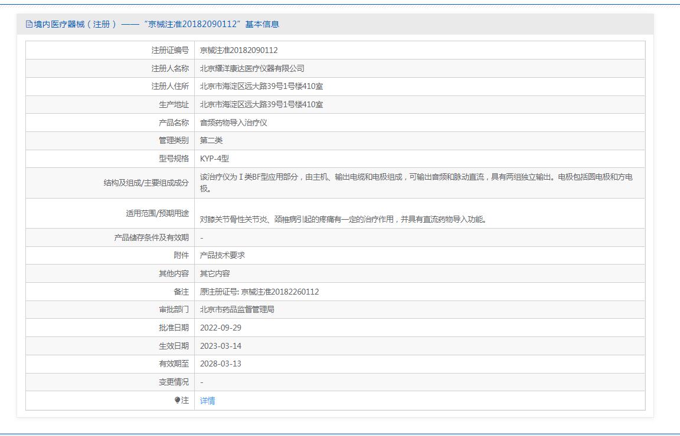Click the 注册人住所 address value
680x436 pixels.
(x=261, y=87)
